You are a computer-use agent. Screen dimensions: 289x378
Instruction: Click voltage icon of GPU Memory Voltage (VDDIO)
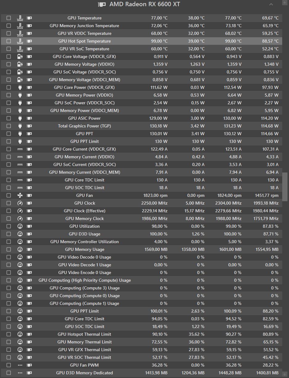(x=20, y=64)
